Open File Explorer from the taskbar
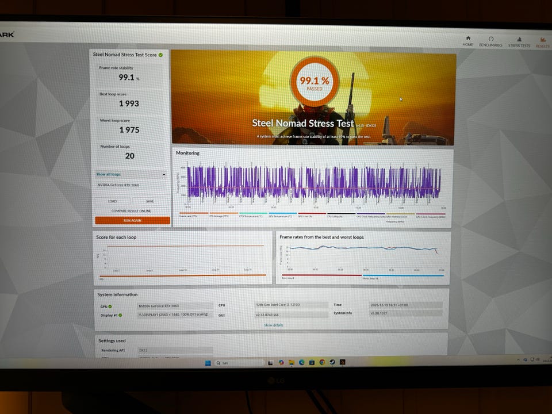Viewport: 552px width, 414px height. tap(292, 362)
